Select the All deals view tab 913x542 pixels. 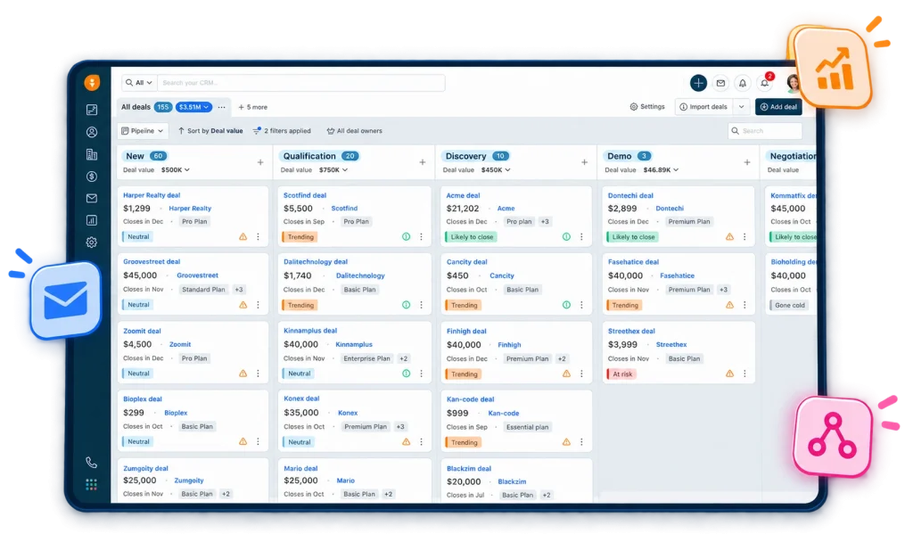point(136,107)
